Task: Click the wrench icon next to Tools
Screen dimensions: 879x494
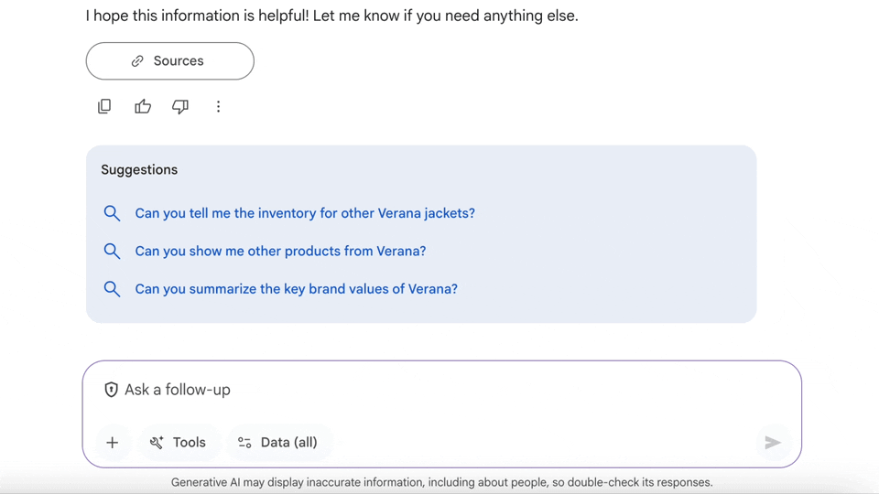Action: click(x=157, y=443)
